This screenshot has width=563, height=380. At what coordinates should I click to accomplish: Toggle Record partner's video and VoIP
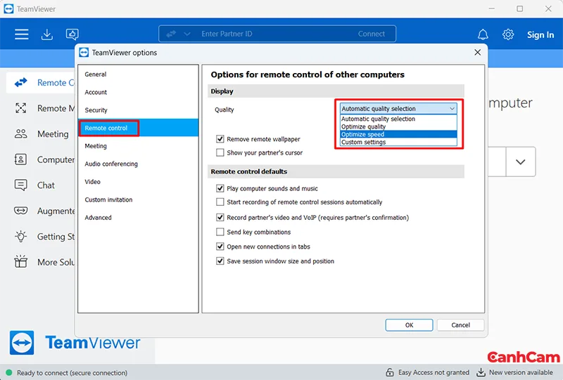[x=220, y=217]
